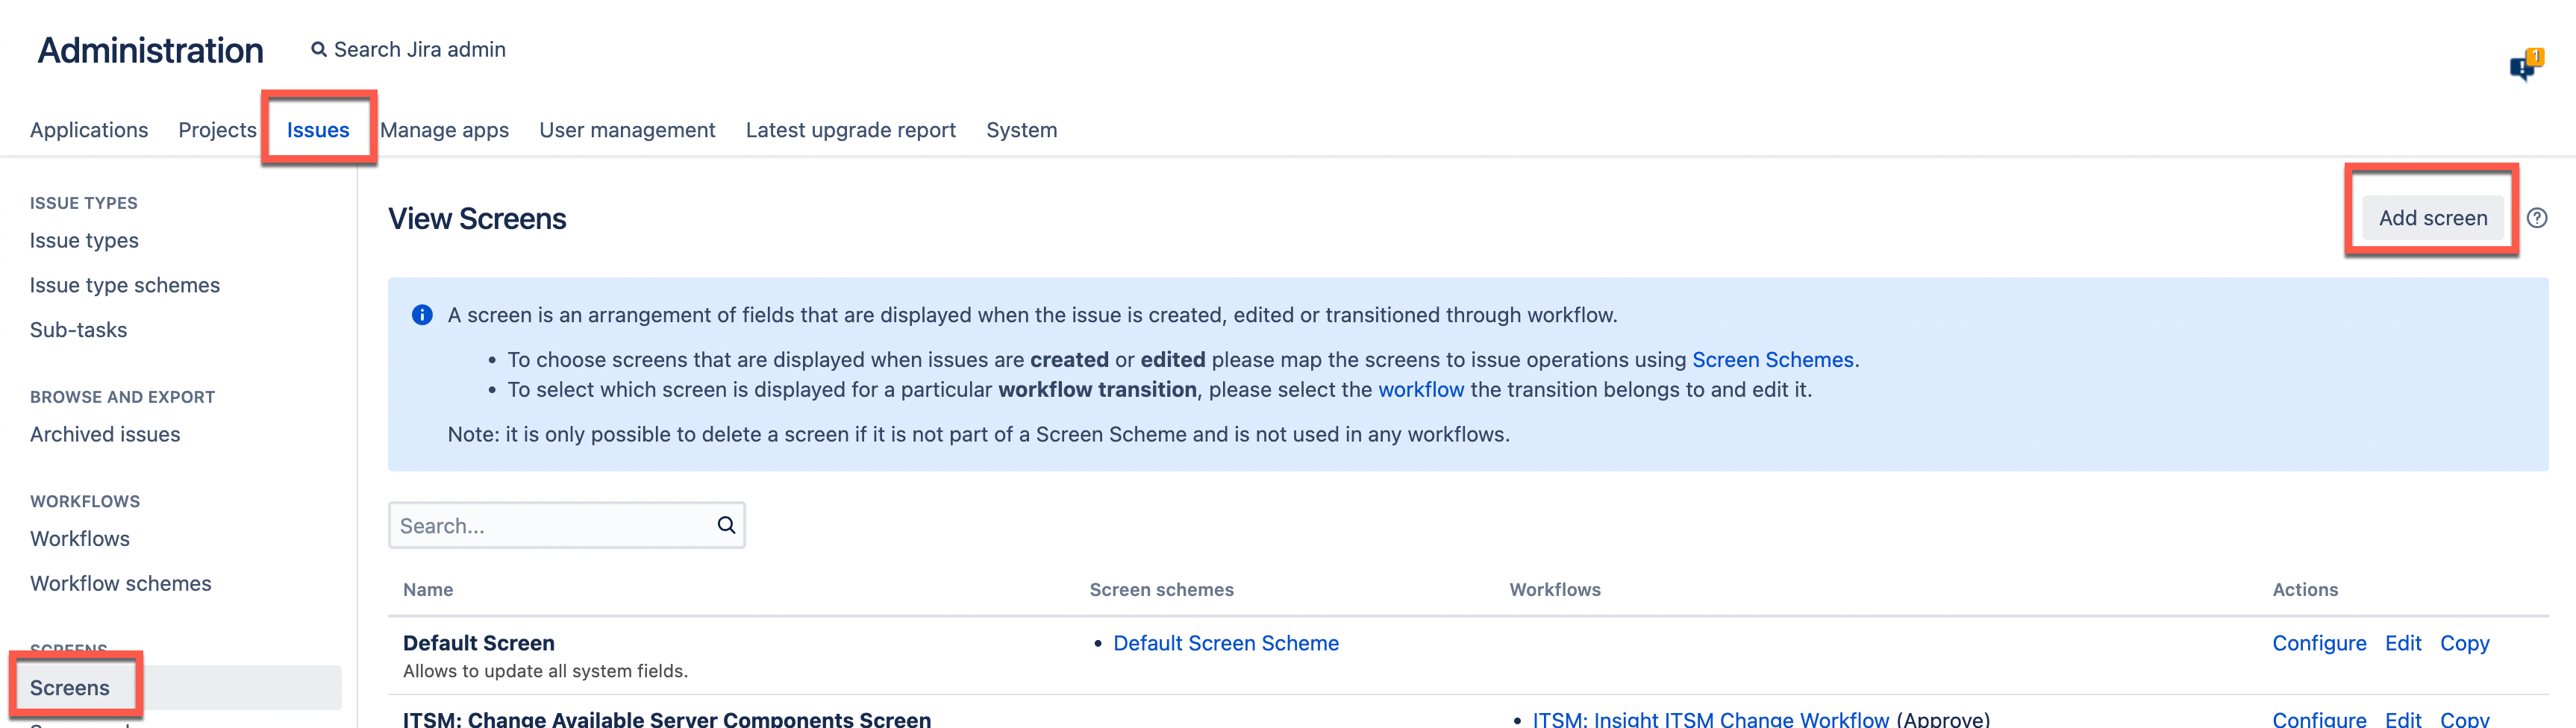The height and width of the screenshot is (728, 2576).
Task: Open Workflow schemes in the sidebar
Action: [121, 583]
